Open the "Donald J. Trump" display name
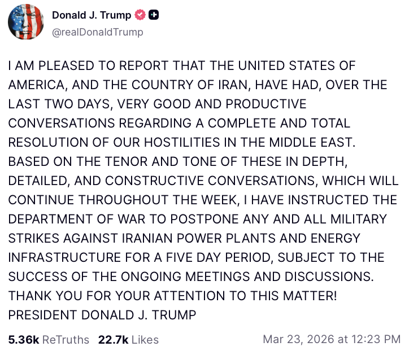 tap(92, 16)
